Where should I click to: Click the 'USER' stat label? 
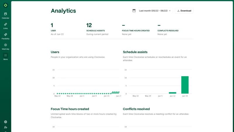pyautogui.click(x=53, y=31)
